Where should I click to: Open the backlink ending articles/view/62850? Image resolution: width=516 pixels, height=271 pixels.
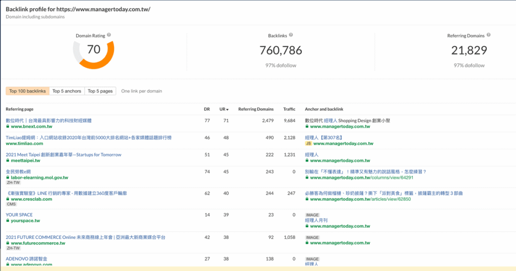tap(360, 199)
